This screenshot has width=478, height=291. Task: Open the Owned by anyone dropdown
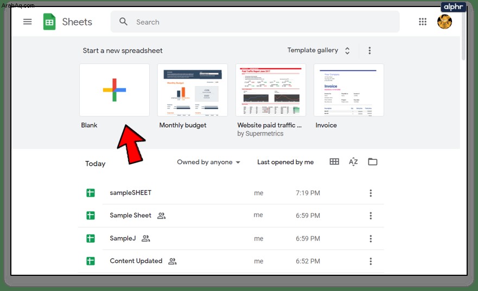click(208, 162)
